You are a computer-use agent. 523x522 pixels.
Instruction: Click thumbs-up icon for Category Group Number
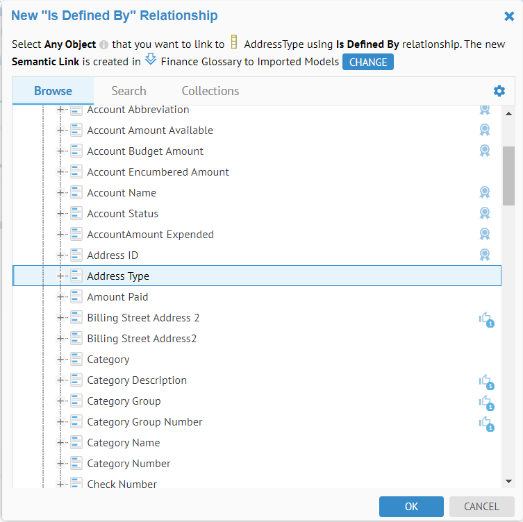[x=485, y=422]
